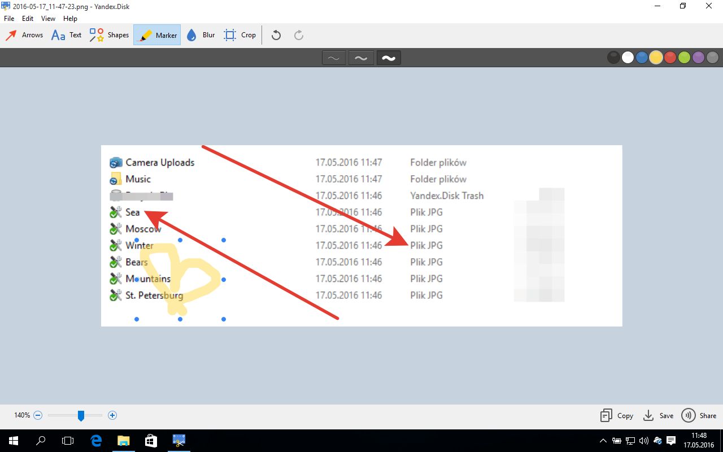
Task: Select the Crop tool
Action: coord(239,35)
